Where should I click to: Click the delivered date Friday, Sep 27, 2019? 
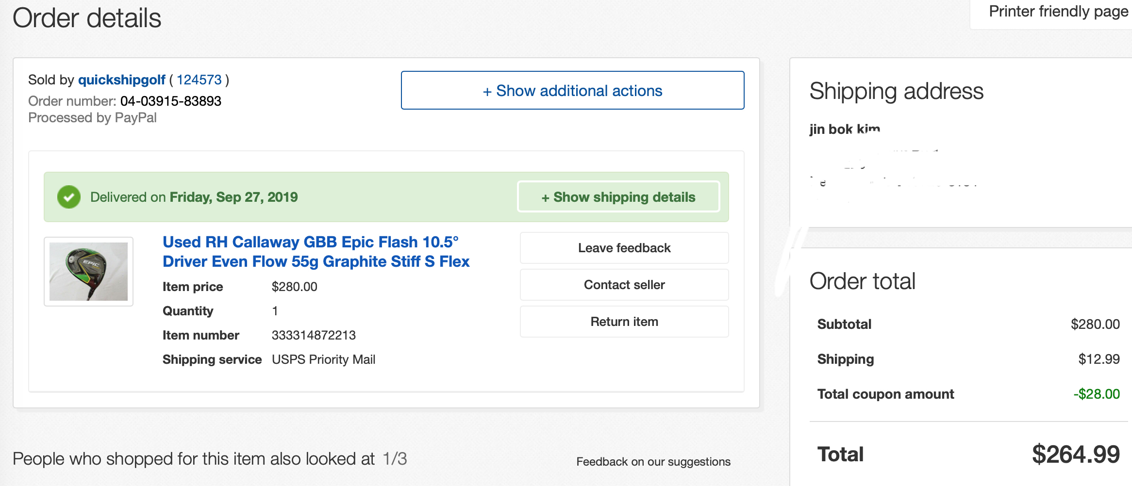click(233, 197)
